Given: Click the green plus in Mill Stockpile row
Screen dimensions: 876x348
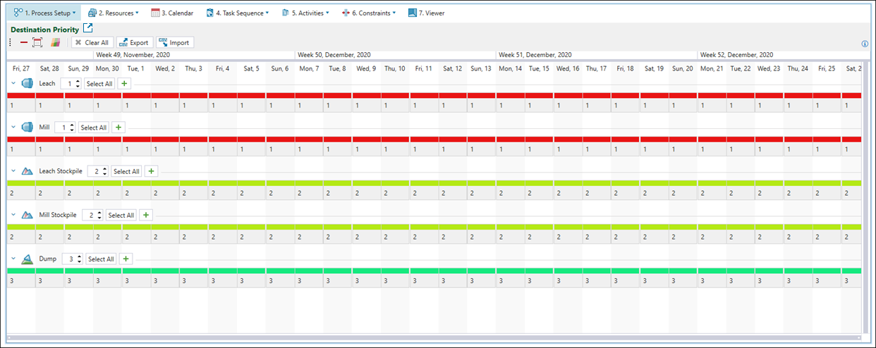Looking at the screenshot, I should tap(146, 215).
